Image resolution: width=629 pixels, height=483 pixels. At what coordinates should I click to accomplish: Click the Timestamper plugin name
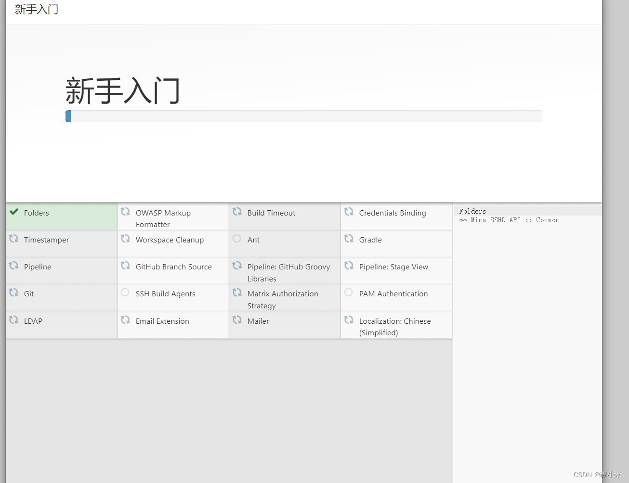point(46,240)
